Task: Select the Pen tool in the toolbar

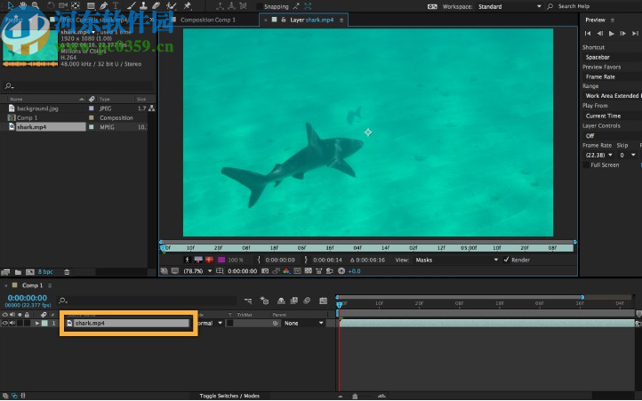Action: coord(104,5)
